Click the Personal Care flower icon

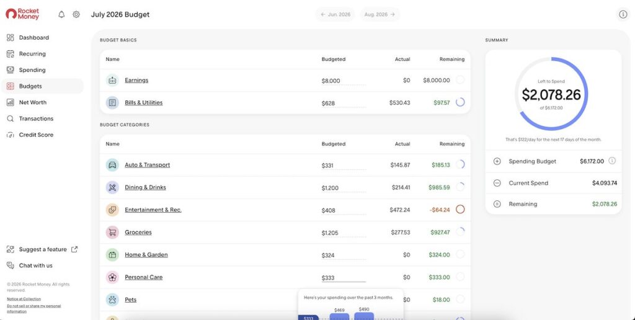[x=113, y=277]
